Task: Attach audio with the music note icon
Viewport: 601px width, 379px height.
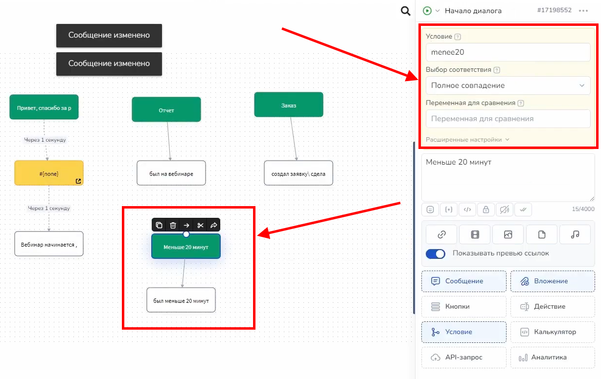Action: tap(575, 234)
